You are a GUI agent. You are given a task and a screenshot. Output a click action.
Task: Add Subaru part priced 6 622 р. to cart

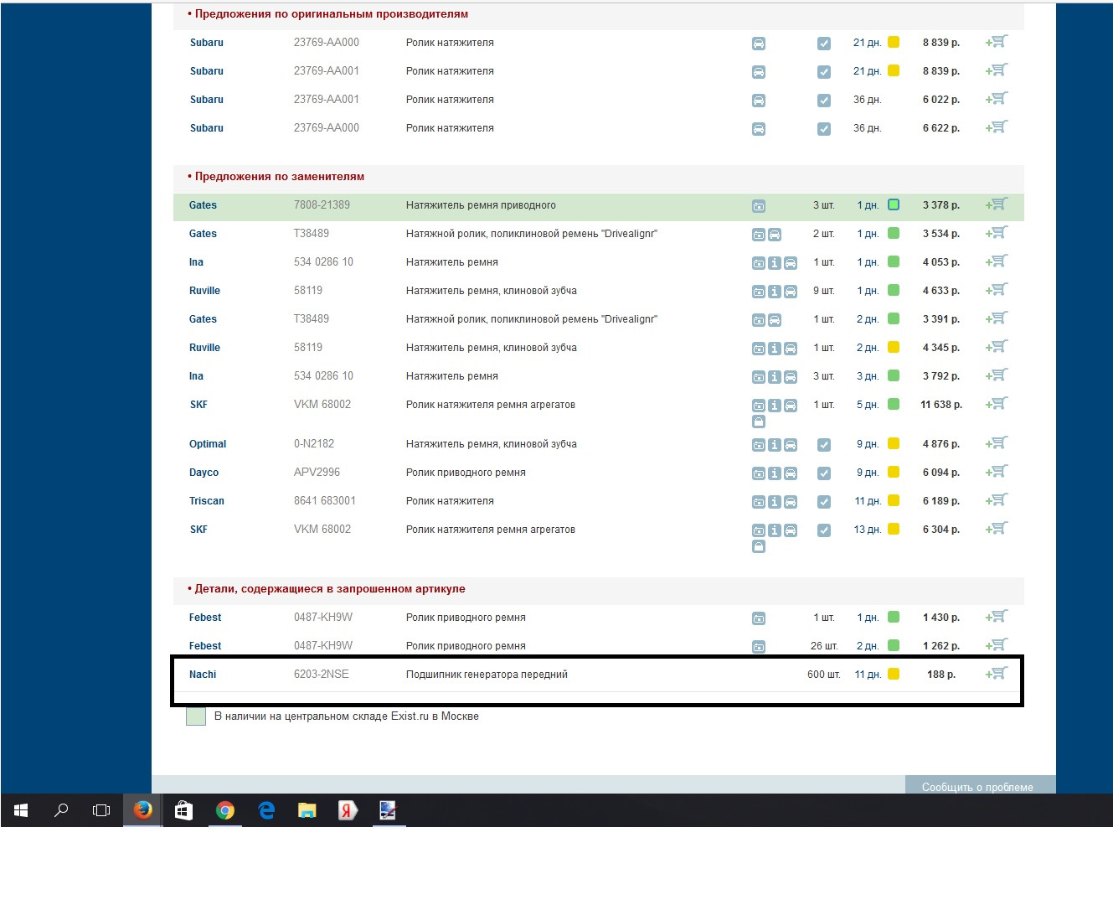pos(997,127)
